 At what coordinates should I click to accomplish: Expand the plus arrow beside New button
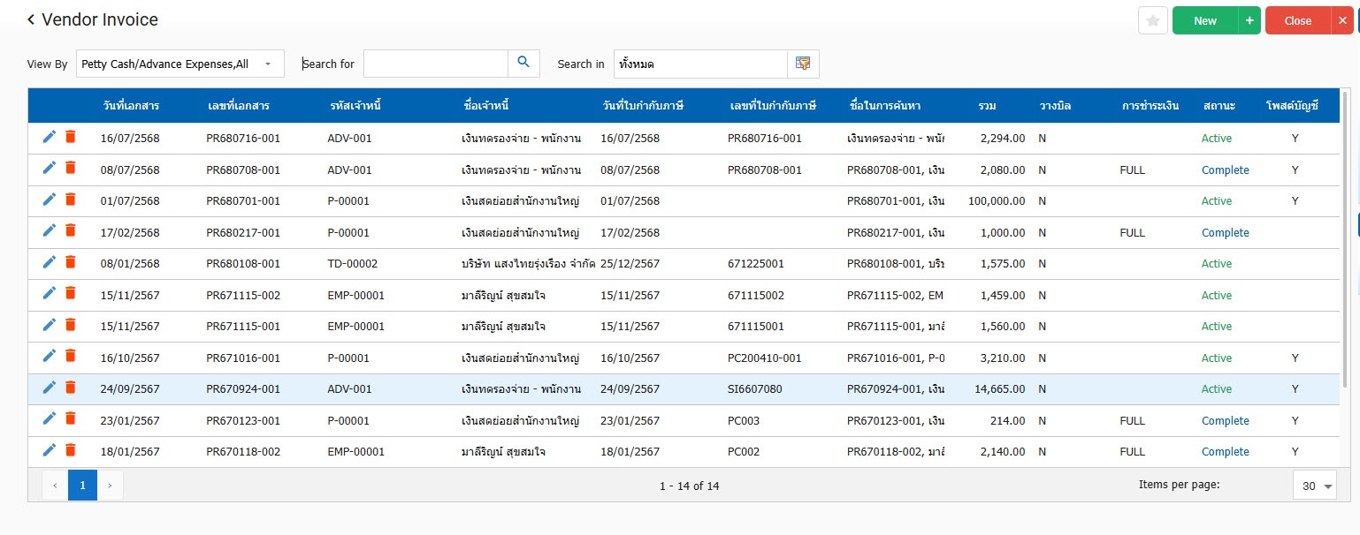pos(1249,20)
